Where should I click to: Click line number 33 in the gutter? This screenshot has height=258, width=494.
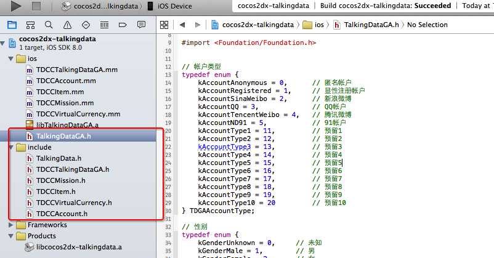168,235
